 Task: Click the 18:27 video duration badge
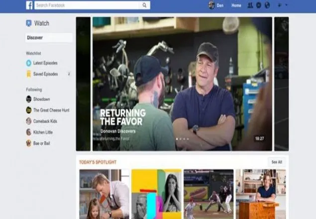[260, 138]
